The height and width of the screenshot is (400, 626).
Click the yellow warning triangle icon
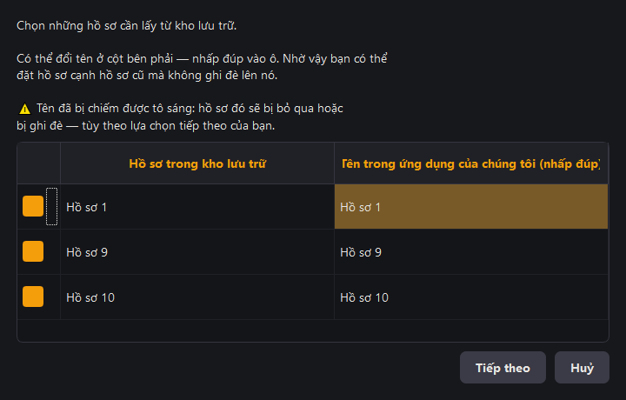24,109
